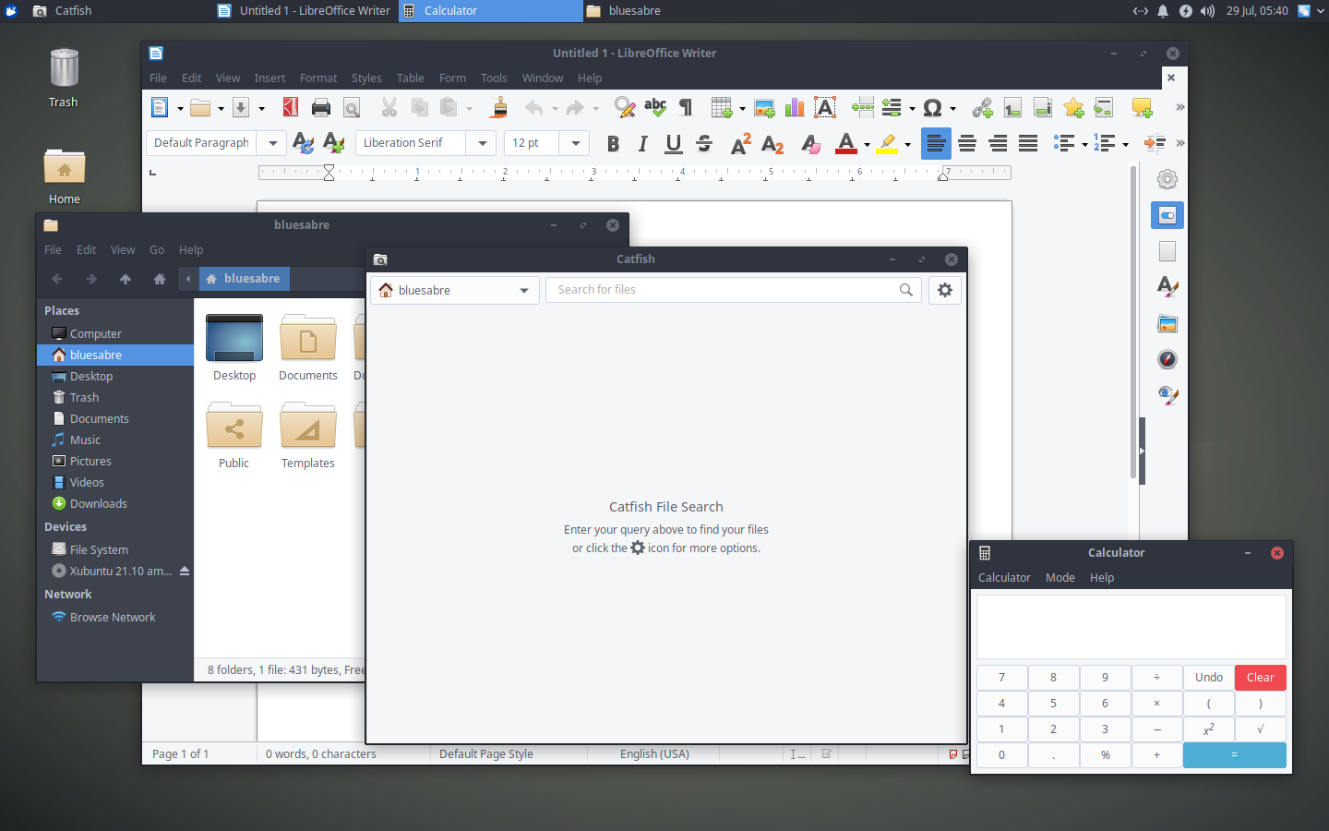The image size is (1329, 831).
Task: Click the Insert Special Character omega icon
Action: click(932, 108)
